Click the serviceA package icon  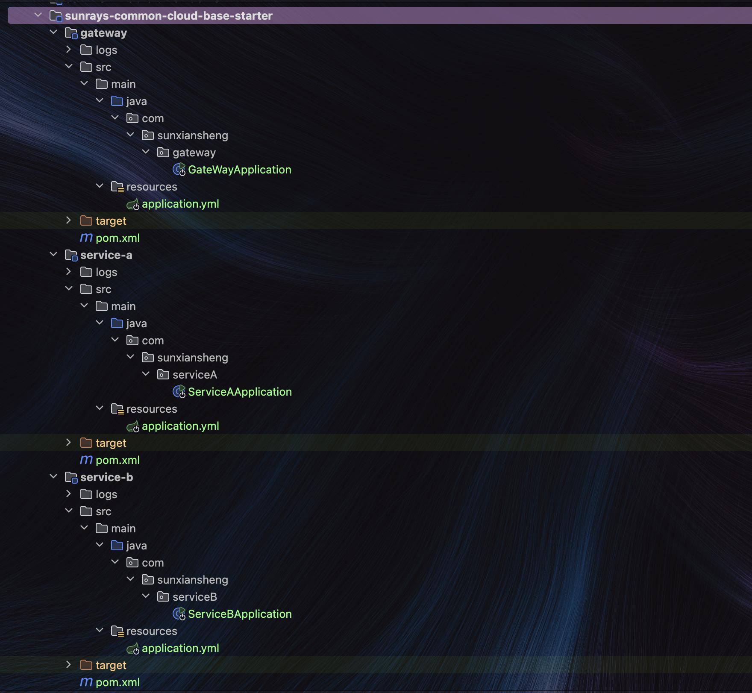point(163,374)
